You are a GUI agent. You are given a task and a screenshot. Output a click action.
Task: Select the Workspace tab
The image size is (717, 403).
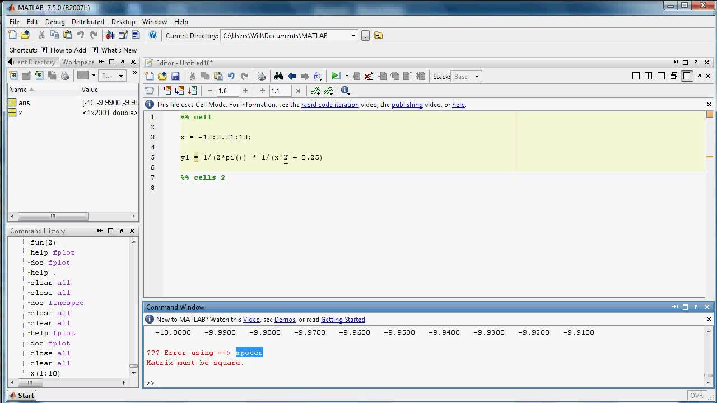coord(78,62)
